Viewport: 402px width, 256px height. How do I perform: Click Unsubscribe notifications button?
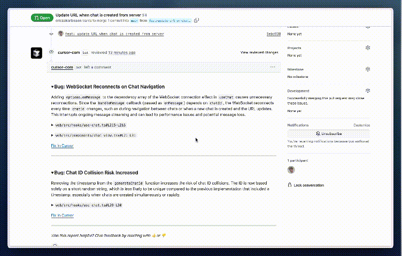[329, 134]
